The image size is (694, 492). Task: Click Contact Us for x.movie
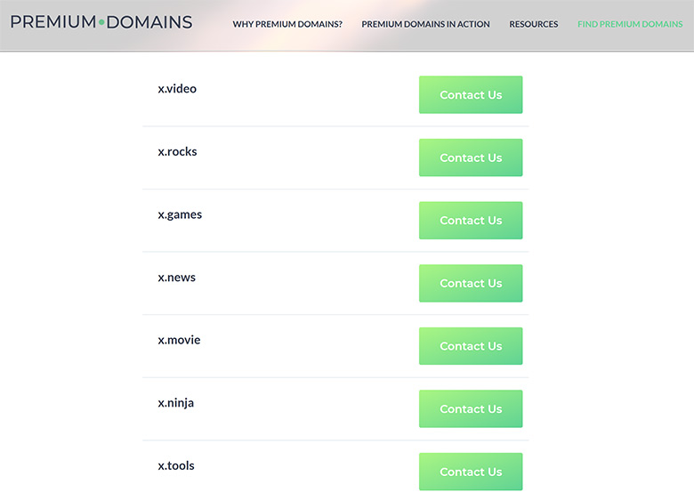(x=471, y=346)
